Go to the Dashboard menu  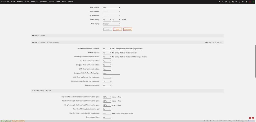point(5,2)
